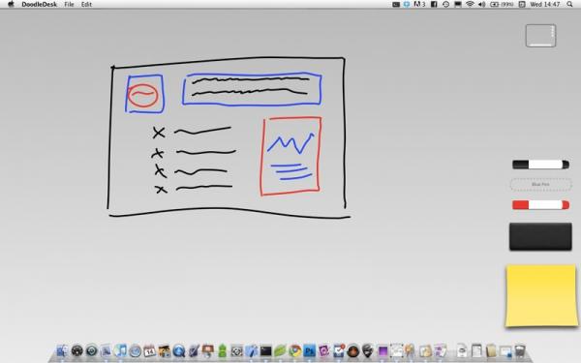This screenshot has height=363, width=581.
Task: Open the Wed 14:47 clock menu
Action: click(544, 5)
